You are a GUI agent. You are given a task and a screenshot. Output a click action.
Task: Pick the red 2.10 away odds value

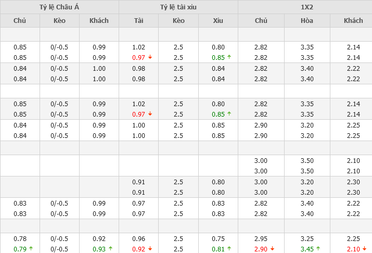click(353, 249)
